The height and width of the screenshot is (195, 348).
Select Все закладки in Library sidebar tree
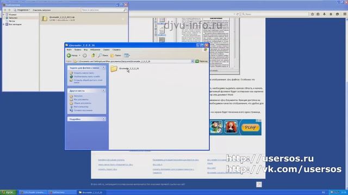[15, 24]
